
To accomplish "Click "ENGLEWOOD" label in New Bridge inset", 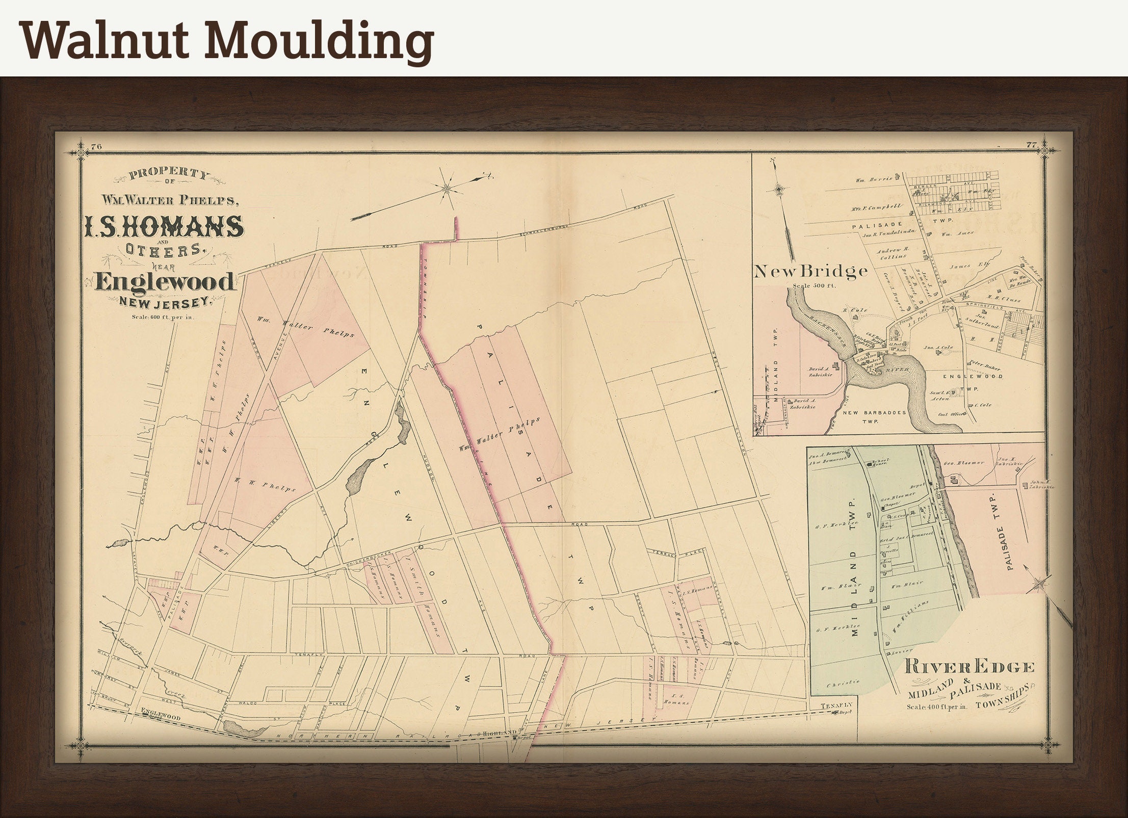I will tap(973, 376).
